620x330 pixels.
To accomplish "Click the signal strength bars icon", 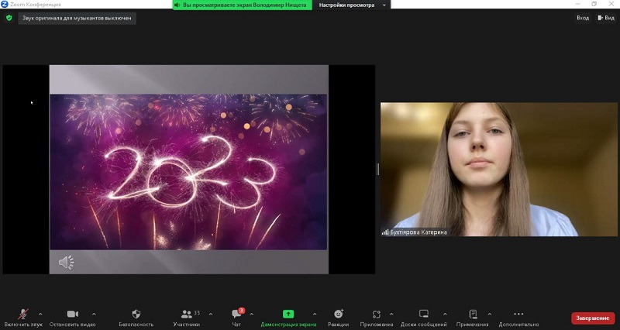I will tap(385, 232).
